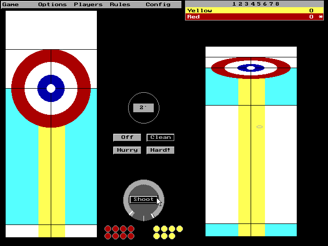328x246 pixels.
Task: Click the 2' aim value box
Action: pos(143,108)
